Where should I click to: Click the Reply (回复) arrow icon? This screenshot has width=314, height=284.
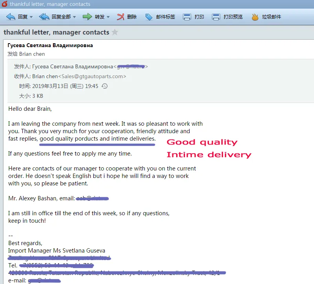11,17
